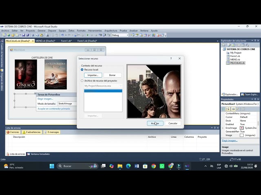Switch to the Team Explorer tab
Image resolution: width=261 pixels, height=195 pixels.
click(250, 95)
